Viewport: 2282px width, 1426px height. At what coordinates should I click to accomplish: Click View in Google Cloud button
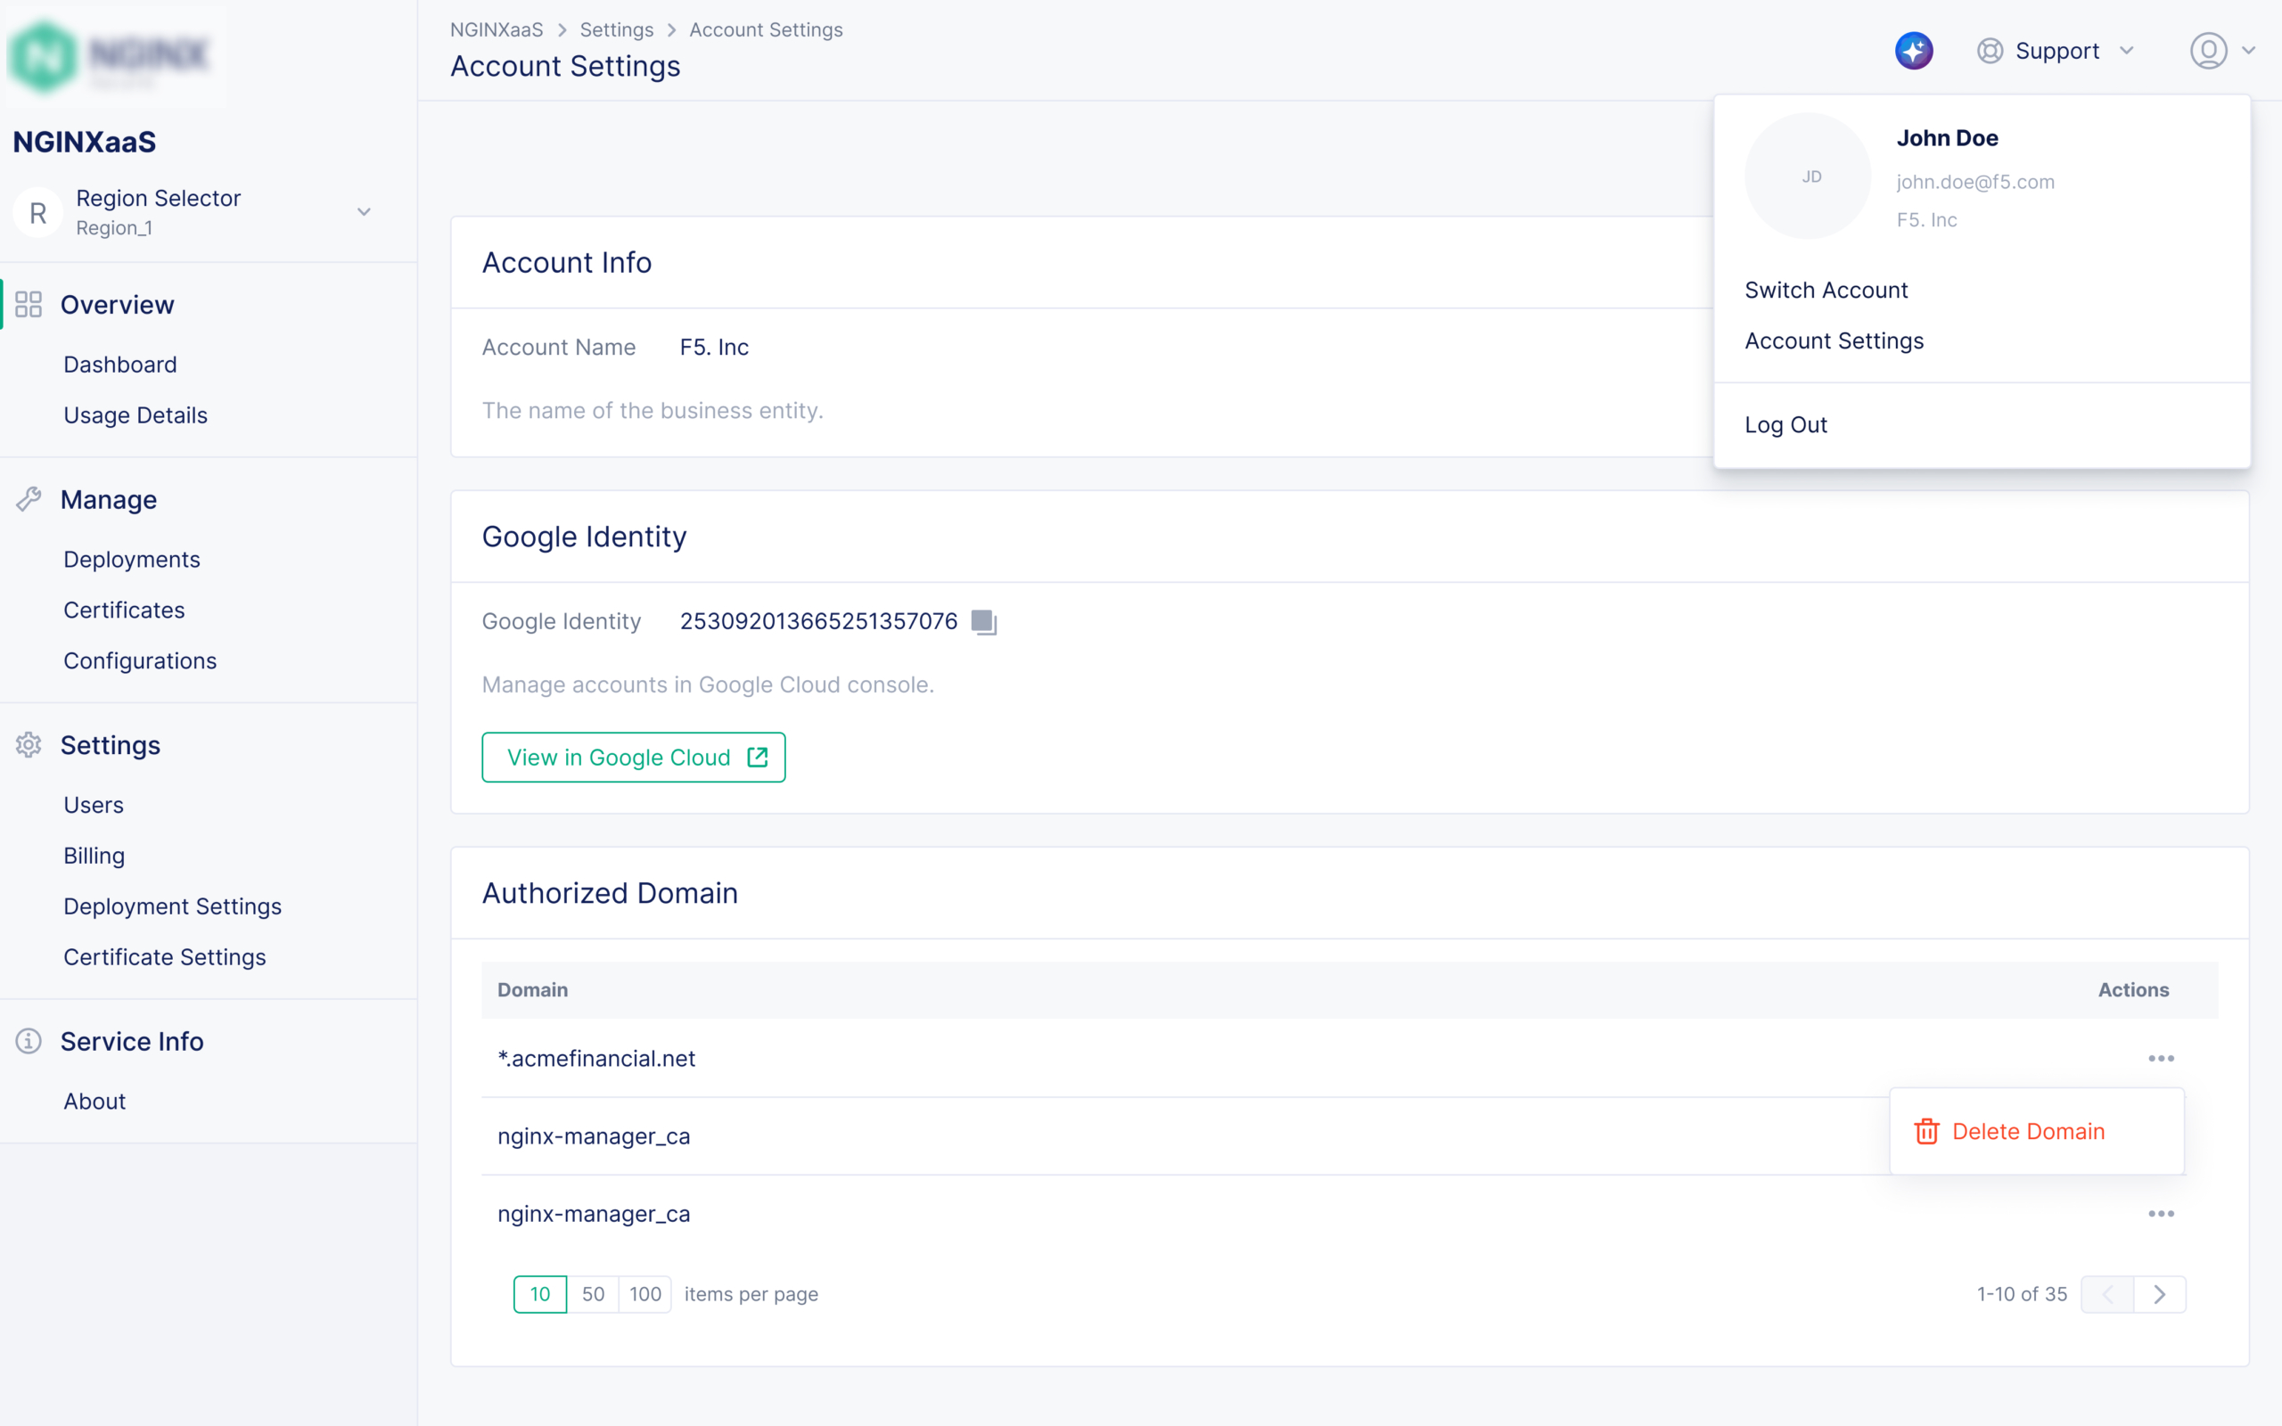click(x=633, y=758)
